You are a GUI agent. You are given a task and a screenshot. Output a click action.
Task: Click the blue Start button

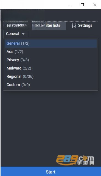pyautogui.click(x=50, y=171)
